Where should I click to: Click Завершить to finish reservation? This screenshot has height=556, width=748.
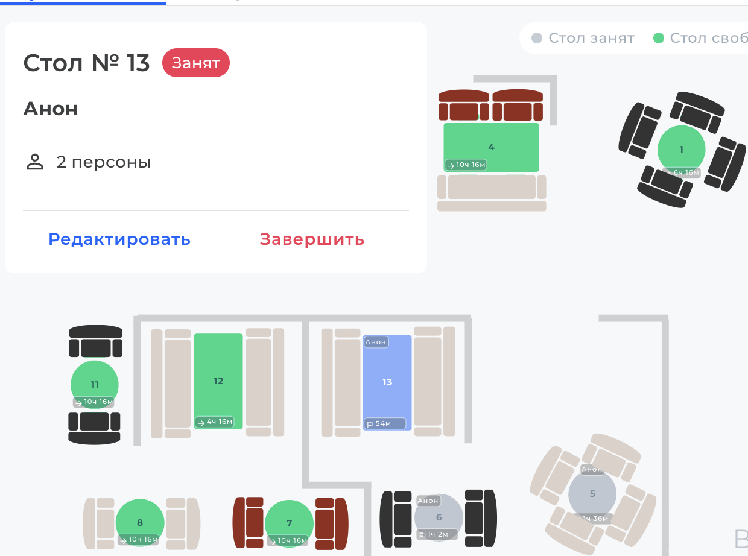(312, 239)
